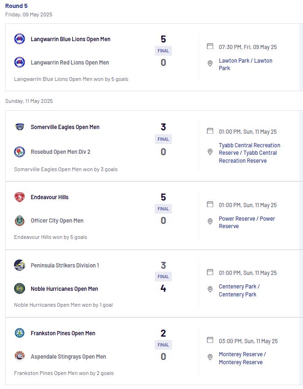Open Centenery Park venue link
The image size is (303, 389).
click(239, 290)
